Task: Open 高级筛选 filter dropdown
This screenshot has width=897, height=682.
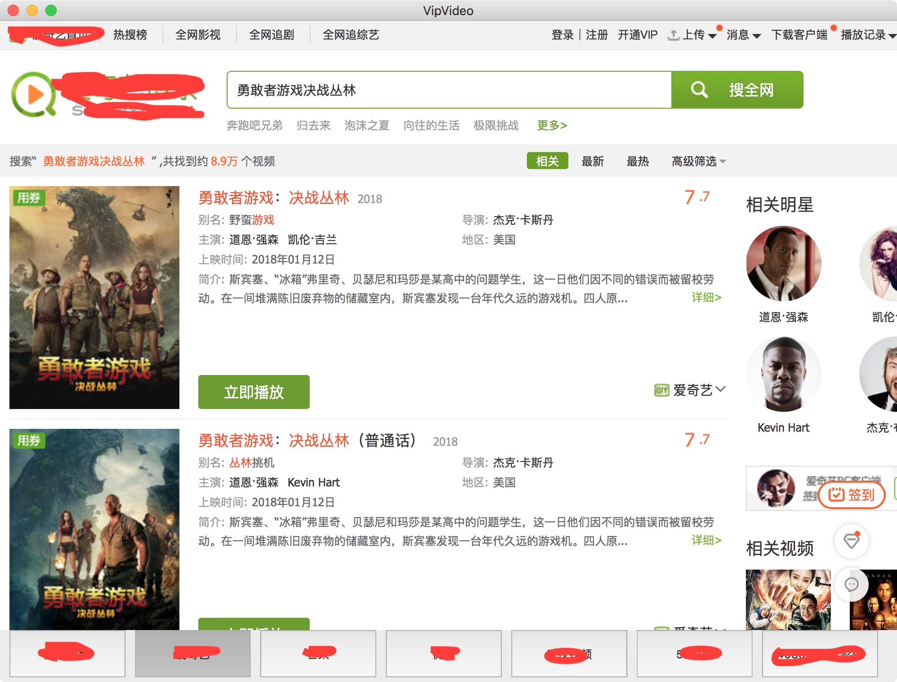Action: point(699,162)
